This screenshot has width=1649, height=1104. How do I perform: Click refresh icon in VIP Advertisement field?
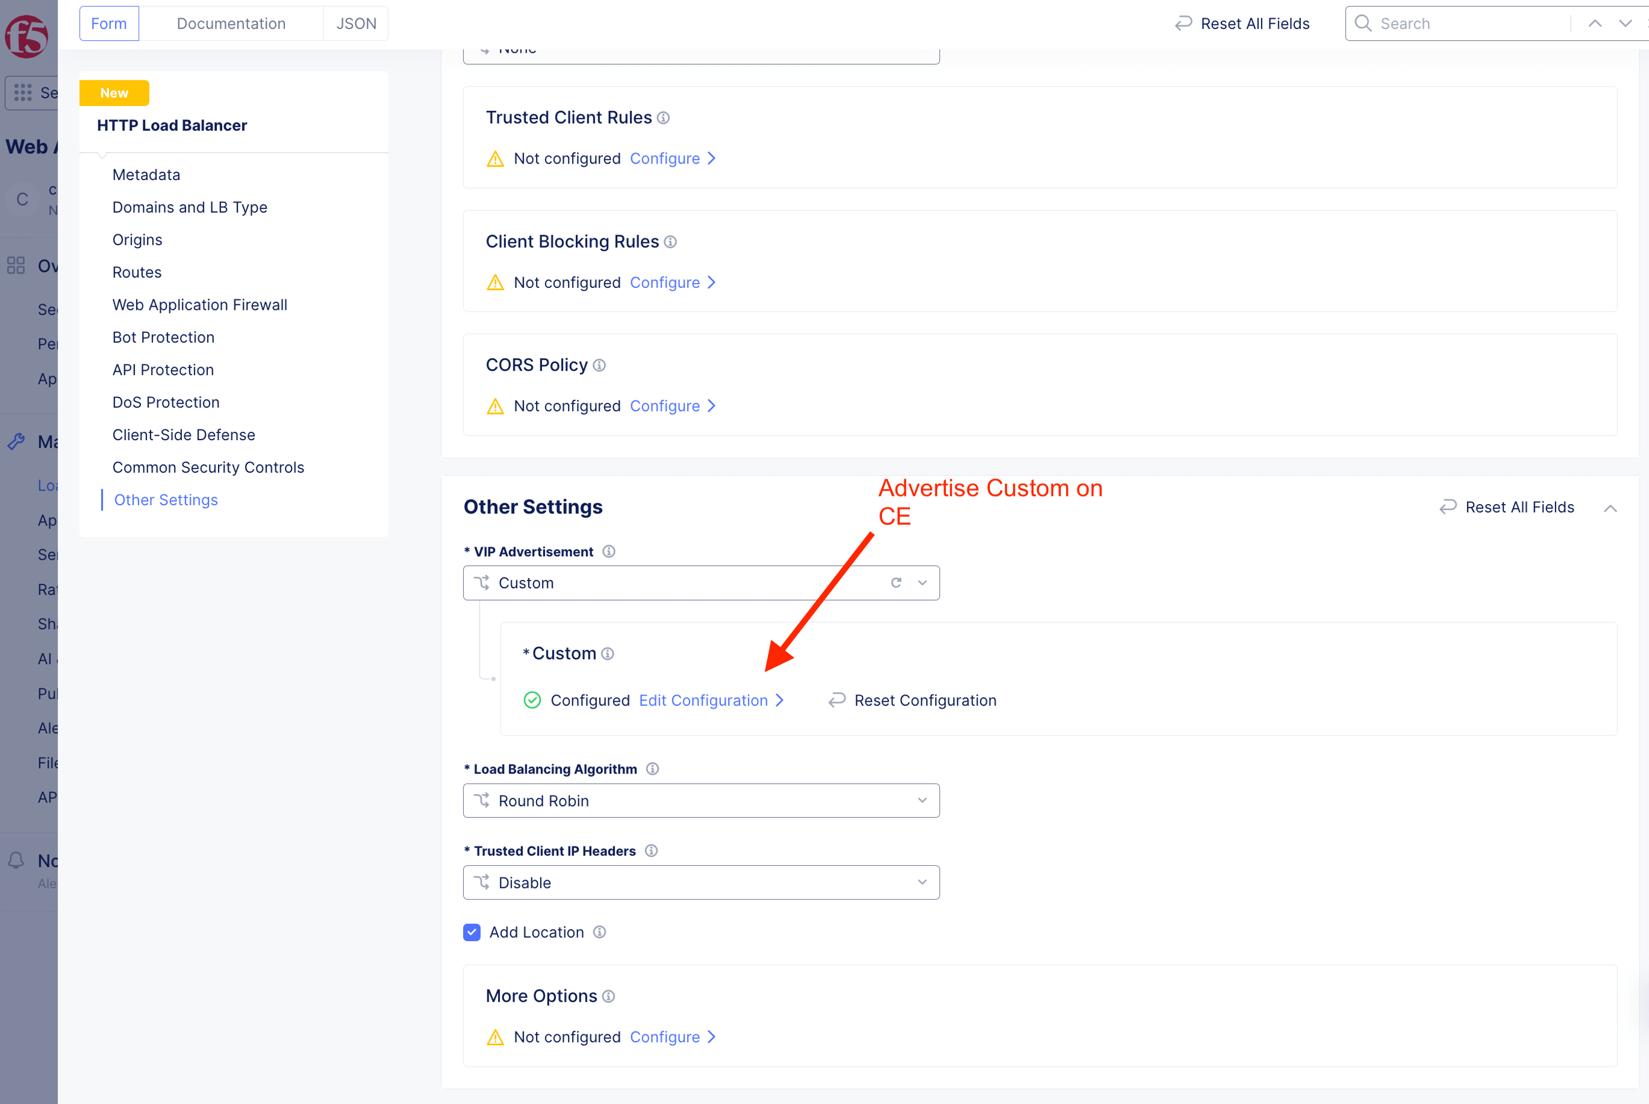896,583
